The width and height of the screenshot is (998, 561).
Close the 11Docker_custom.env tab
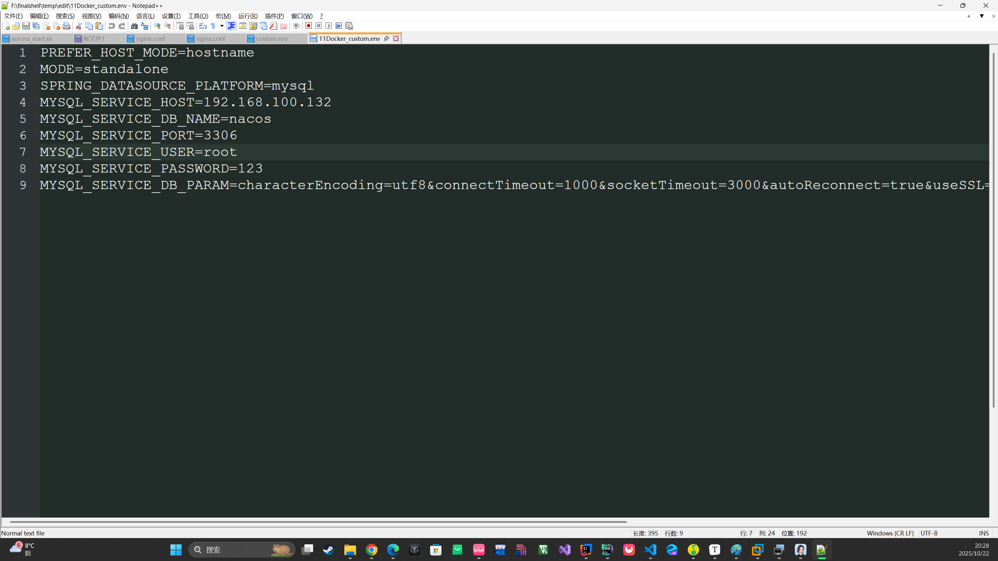[x=395, y=38]
